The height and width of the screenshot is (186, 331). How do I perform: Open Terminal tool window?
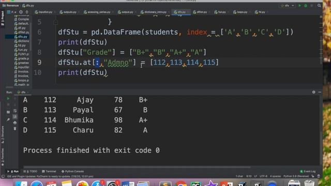49,172
